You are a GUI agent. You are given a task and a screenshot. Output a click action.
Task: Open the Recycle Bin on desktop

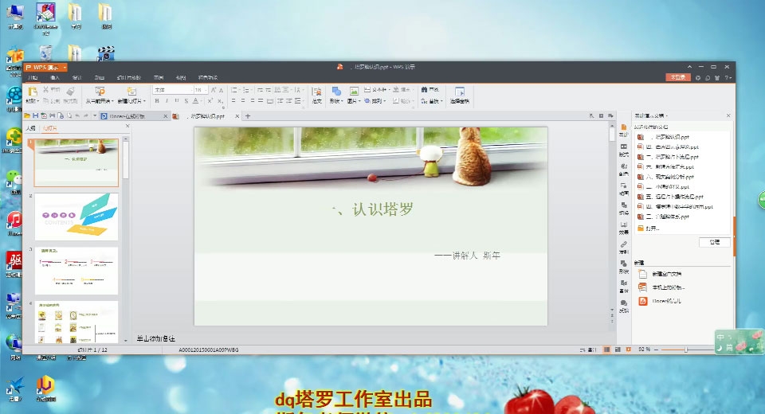tap(45, 53)
